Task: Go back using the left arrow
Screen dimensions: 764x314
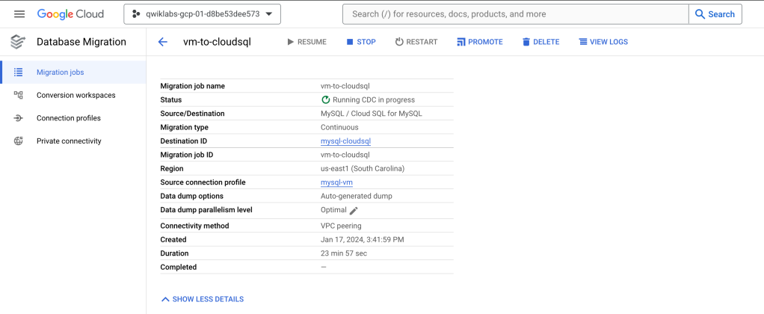Action: [163, 42]
